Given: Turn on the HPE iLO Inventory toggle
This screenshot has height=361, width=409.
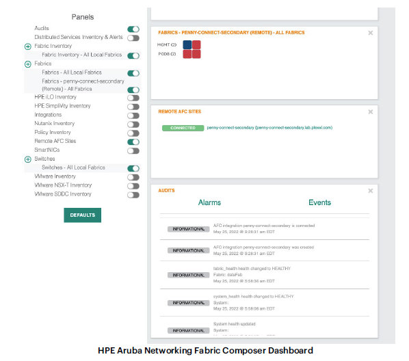Looking at the screenshot, I should pyautogui.click(x=133, y=98).
